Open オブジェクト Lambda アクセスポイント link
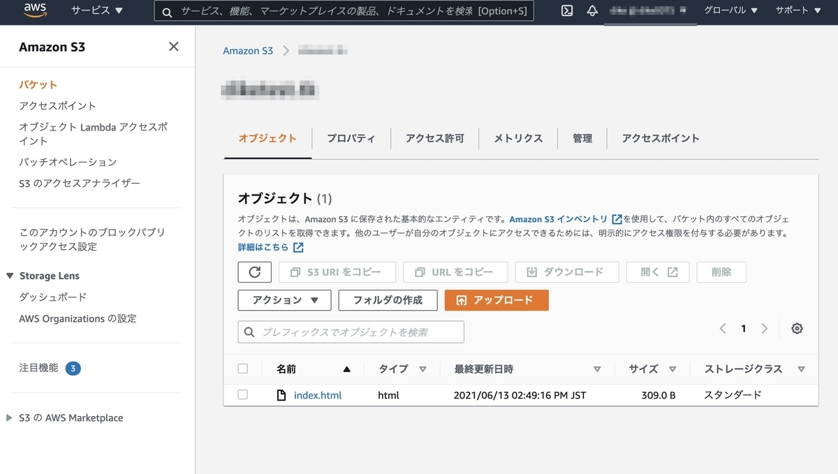Screen dimensions: 838x474 [94, 134]
